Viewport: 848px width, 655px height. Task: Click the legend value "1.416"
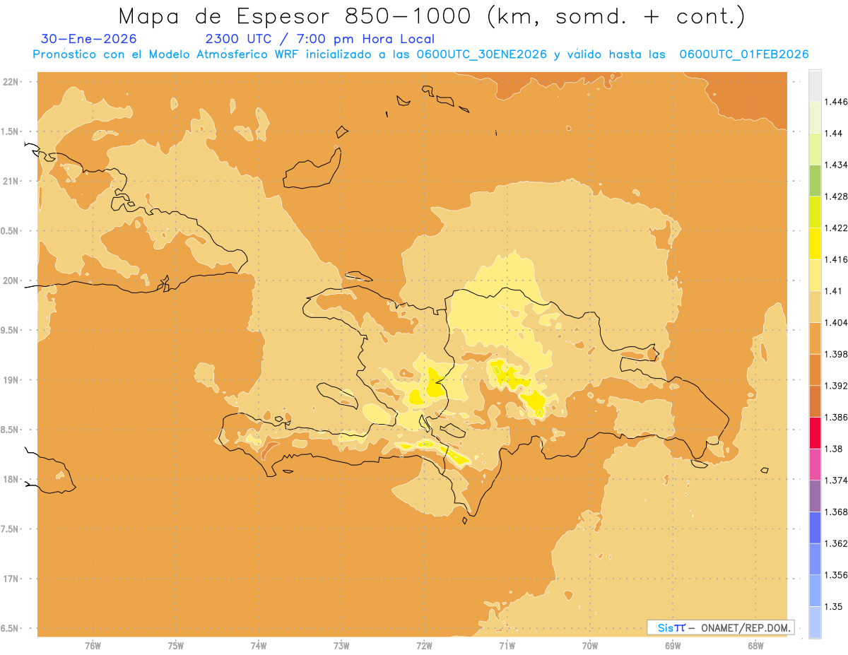point(836,259)
